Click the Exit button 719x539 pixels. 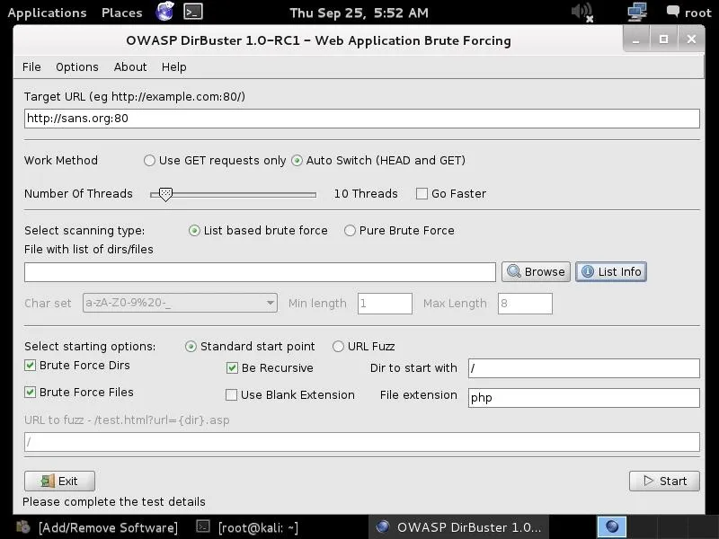pyautogui.click(x=59, y=481)
